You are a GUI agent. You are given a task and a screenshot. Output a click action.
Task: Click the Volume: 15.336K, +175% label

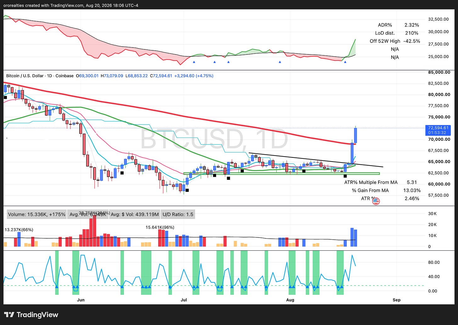point(37,214)
